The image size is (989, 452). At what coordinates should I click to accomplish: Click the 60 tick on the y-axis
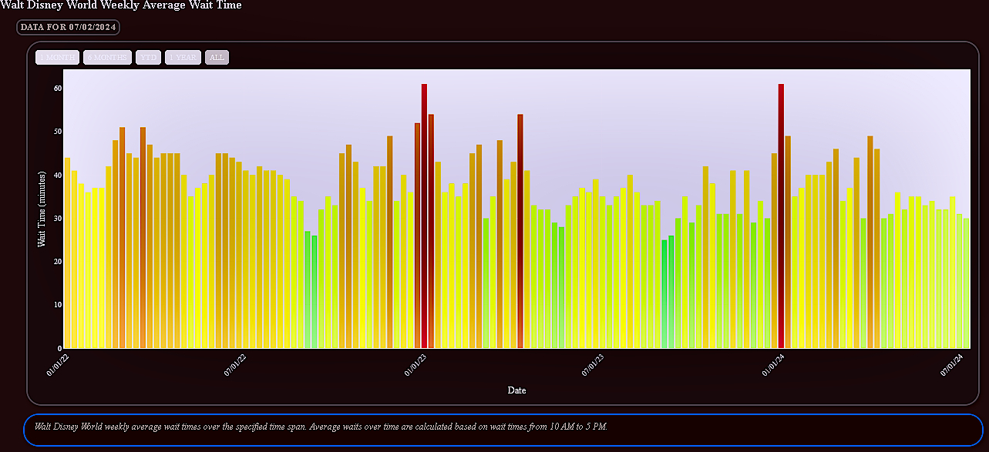57,89
